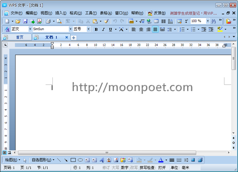238x172 pixels.
Task: Paste clipboard content icon
Action: coord(95,21)
